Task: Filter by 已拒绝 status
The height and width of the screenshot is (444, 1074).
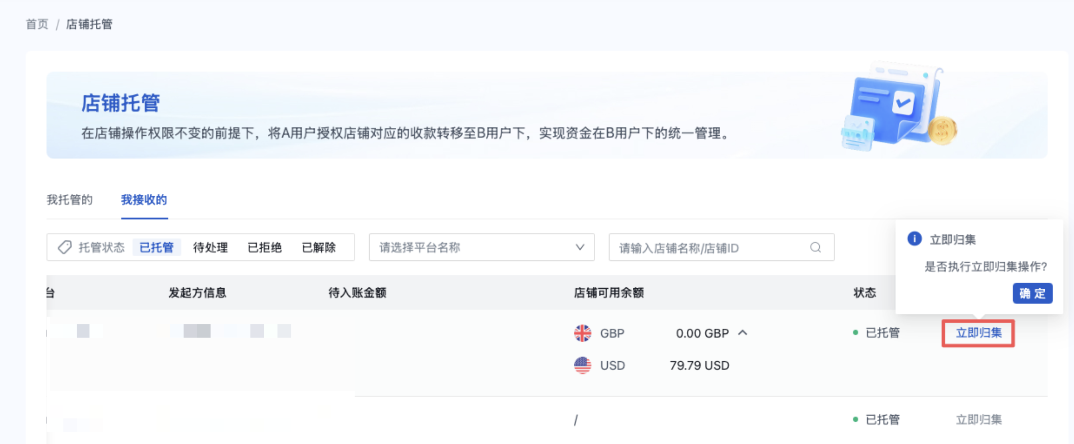Action: [265, 247]
